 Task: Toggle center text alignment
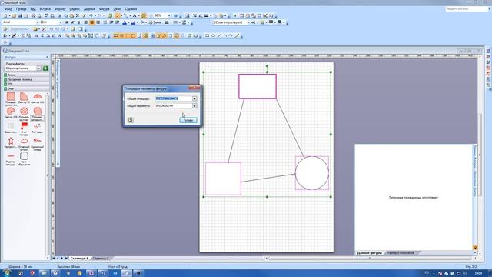click(92, 22)
